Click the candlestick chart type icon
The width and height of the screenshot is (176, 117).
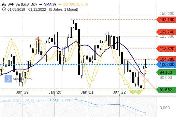tap(4, 4)
